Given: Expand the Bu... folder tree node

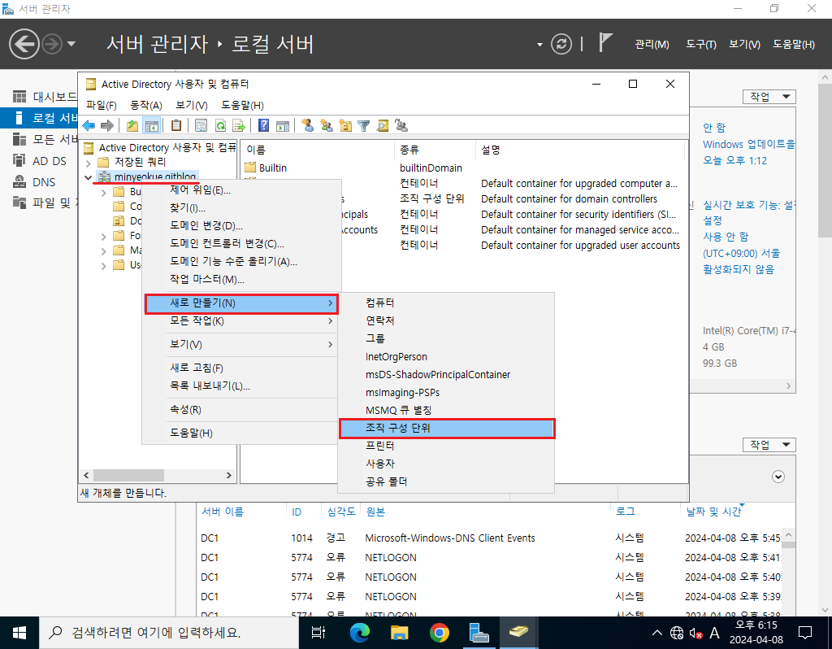Looking at the screenshot, I should point(103,192).
